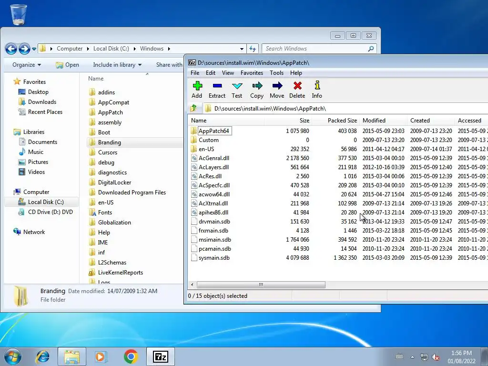Click the Delete toolbar button in 7-Zip

click(297, 90)
